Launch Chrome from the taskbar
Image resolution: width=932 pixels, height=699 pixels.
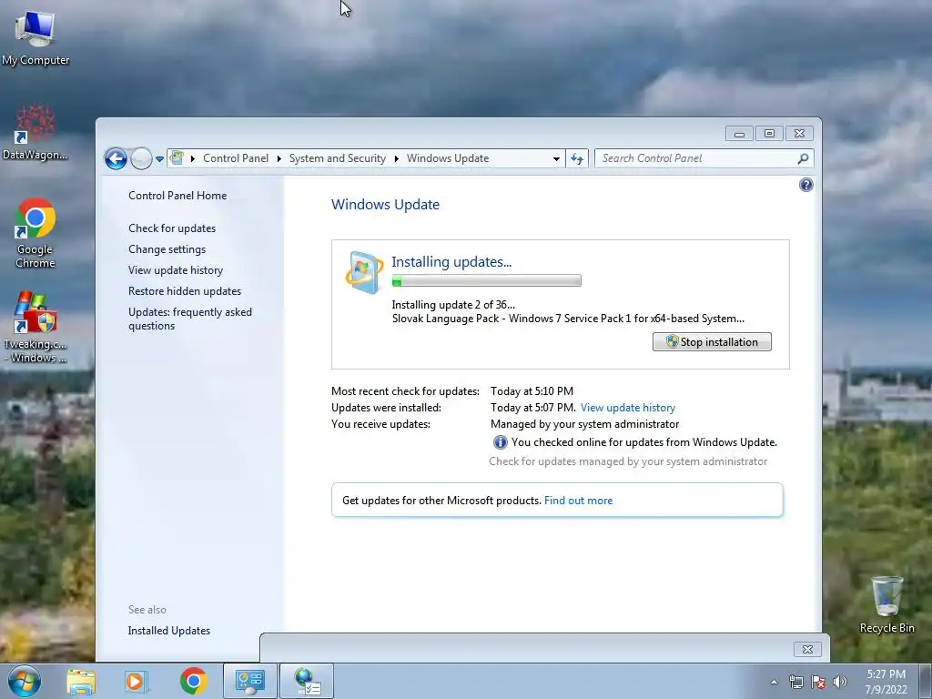(x=193, y=681)
